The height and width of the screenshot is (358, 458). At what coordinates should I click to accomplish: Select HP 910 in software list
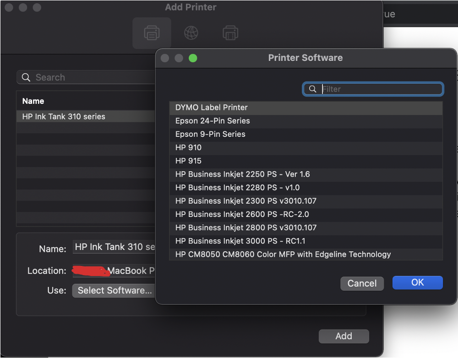coord(306,148)
